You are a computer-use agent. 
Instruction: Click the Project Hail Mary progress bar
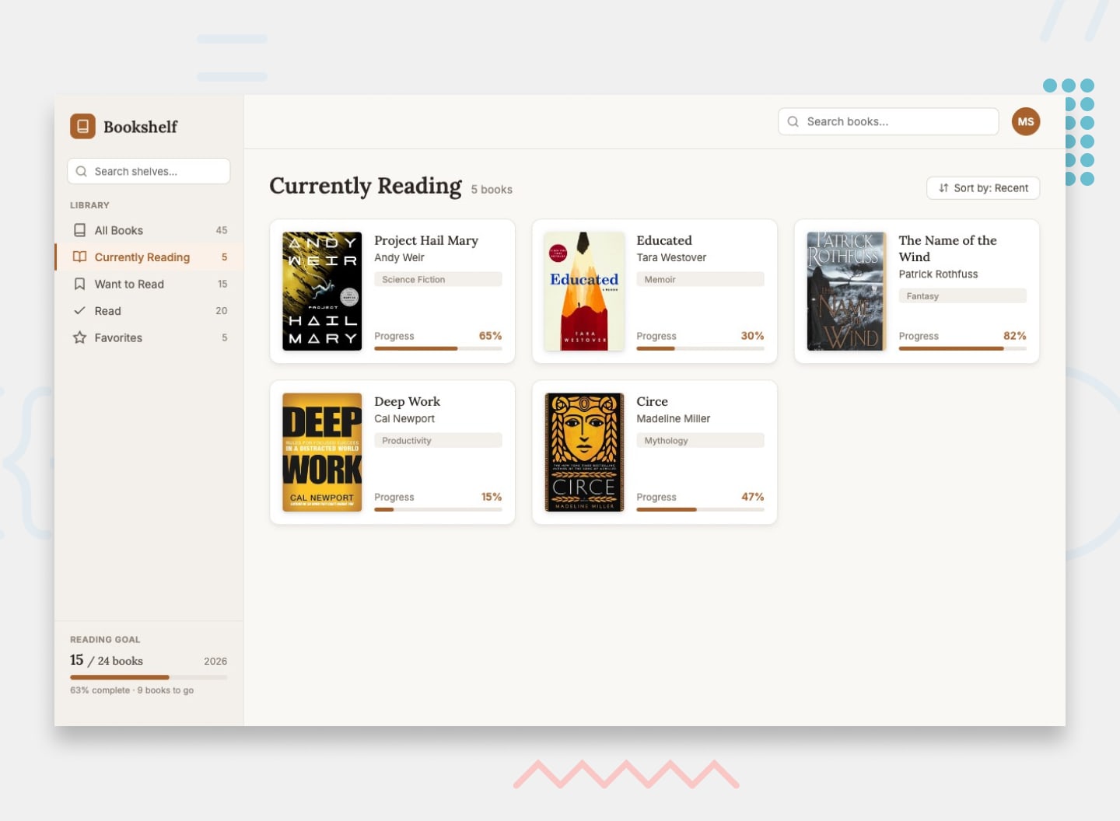pos(438,348)
